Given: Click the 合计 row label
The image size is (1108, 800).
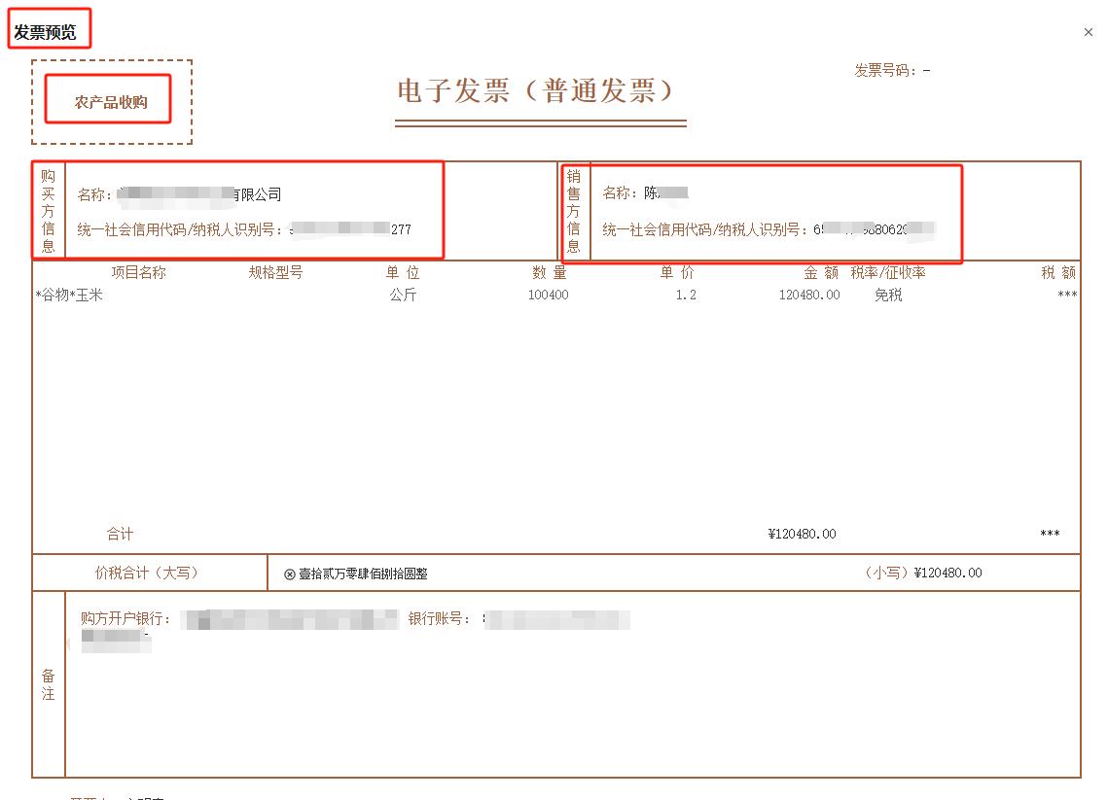Looking at the screenshot, I should 120,535.
